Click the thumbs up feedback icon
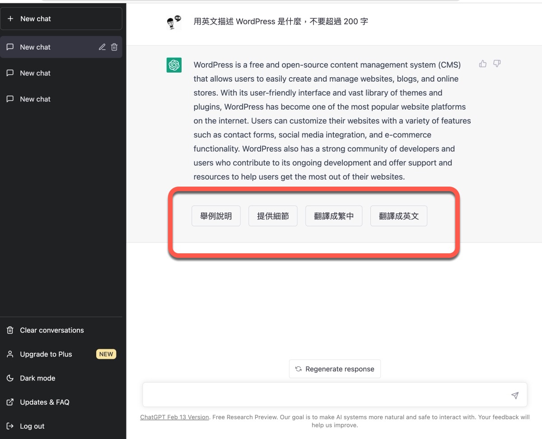Image resolution: width=542 pixels, height=439 pixels. 483,64
